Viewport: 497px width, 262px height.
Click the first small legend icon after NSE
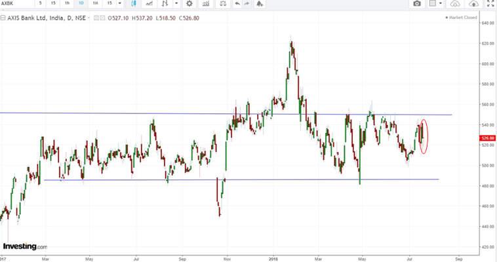coord(96,18)
